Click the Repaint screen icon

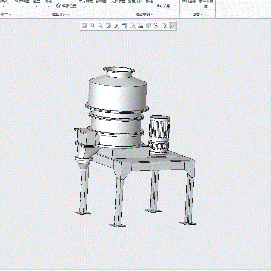tap(108, 26)
